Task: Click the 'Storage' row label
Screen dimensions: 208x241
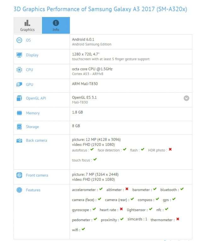Action: coord(32,127)
